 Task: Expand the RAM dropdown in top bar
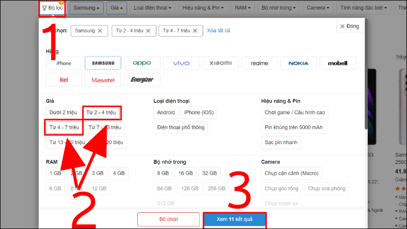click(x=243, y=8)
